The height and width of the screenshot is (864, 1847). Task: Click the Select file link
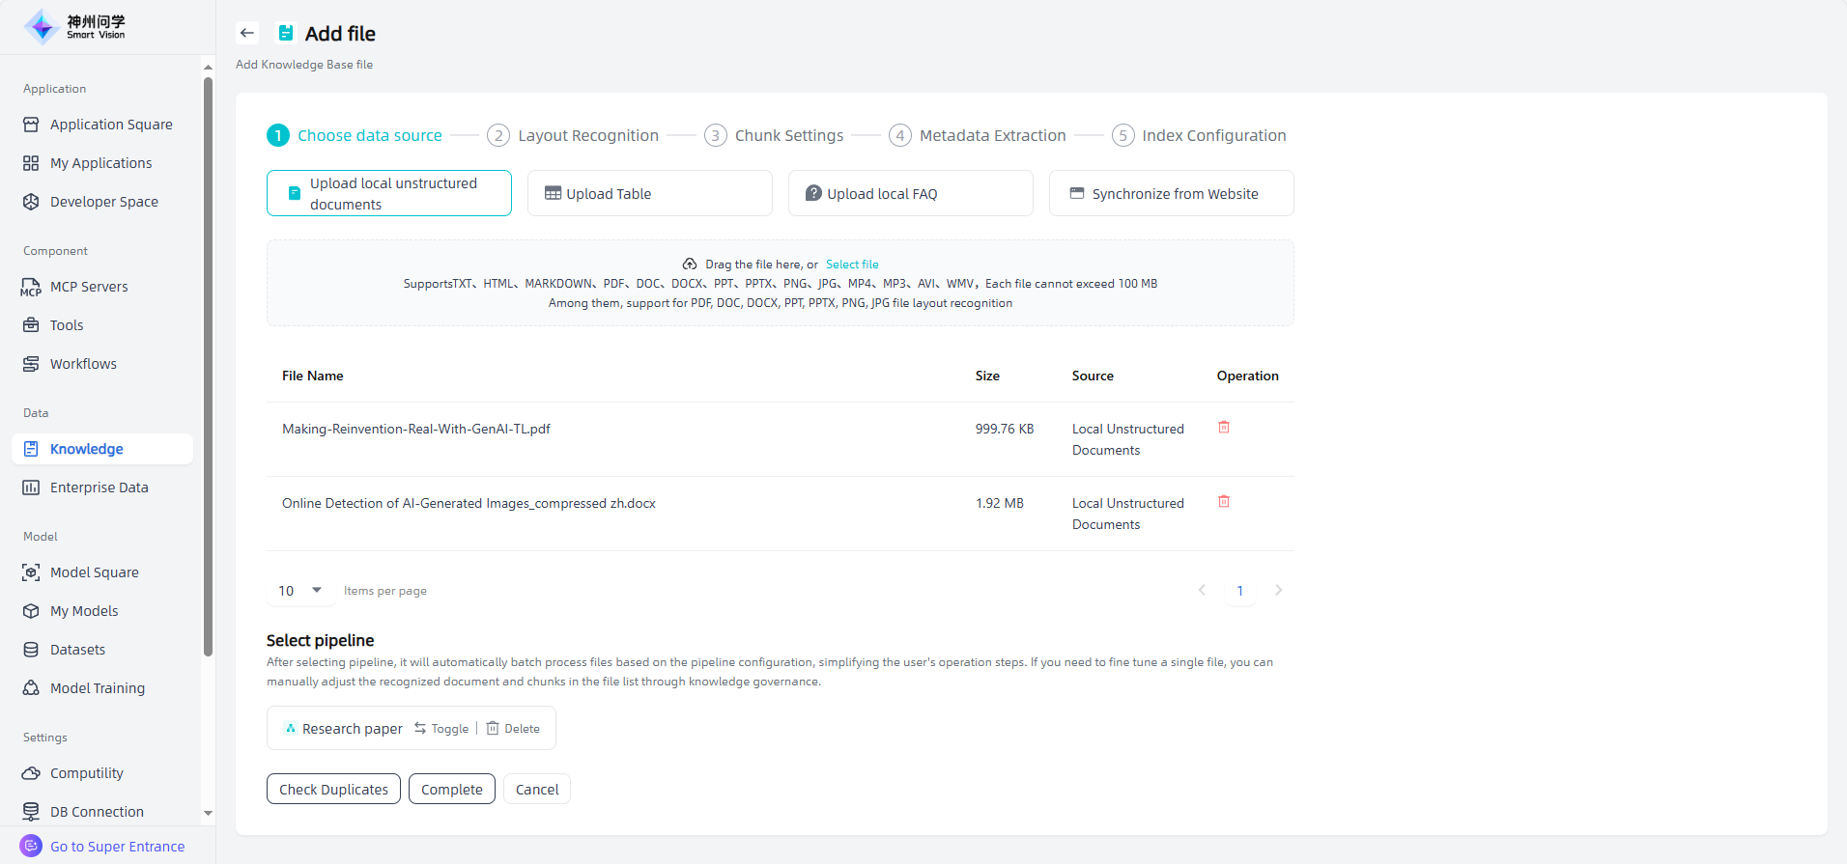(x=852, y=265)
